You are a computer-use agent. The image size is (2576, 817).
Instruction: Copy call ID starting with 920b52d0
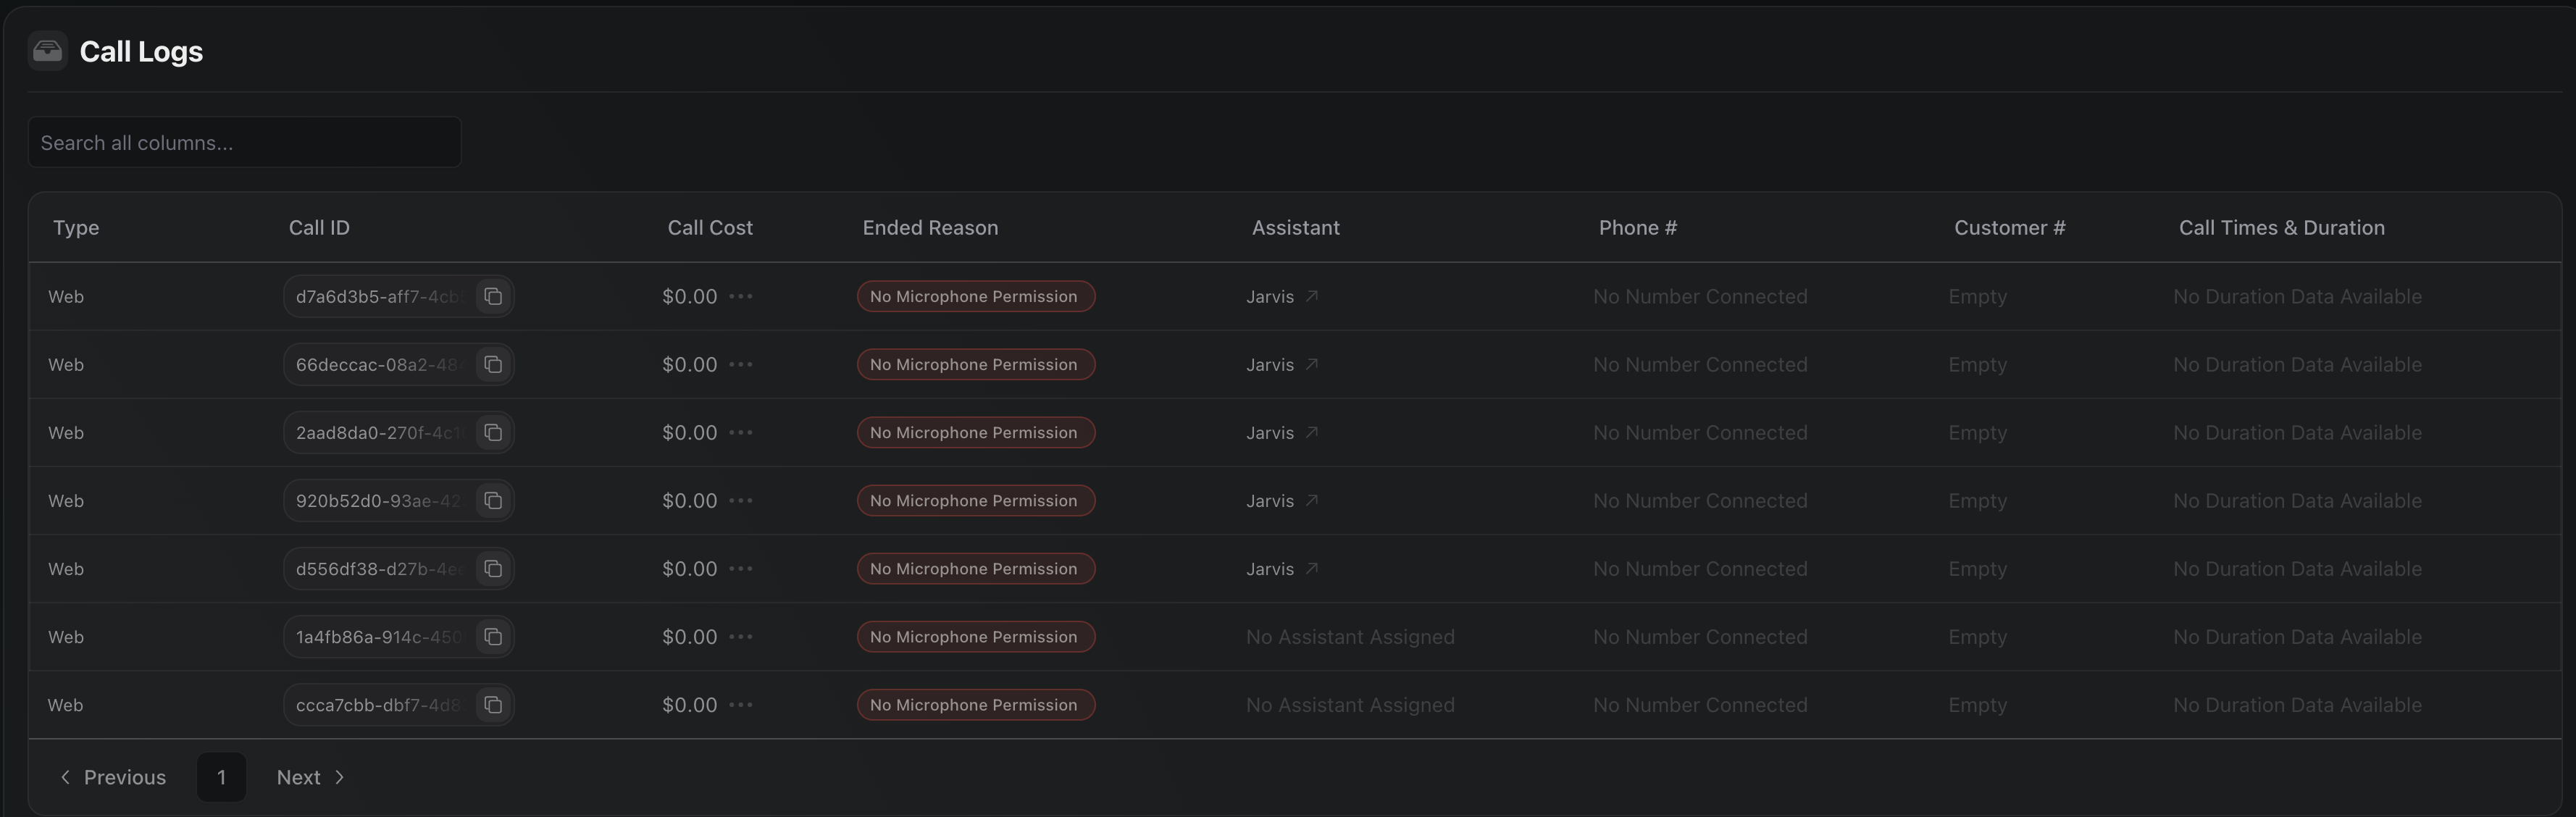[x=493, y=500]
